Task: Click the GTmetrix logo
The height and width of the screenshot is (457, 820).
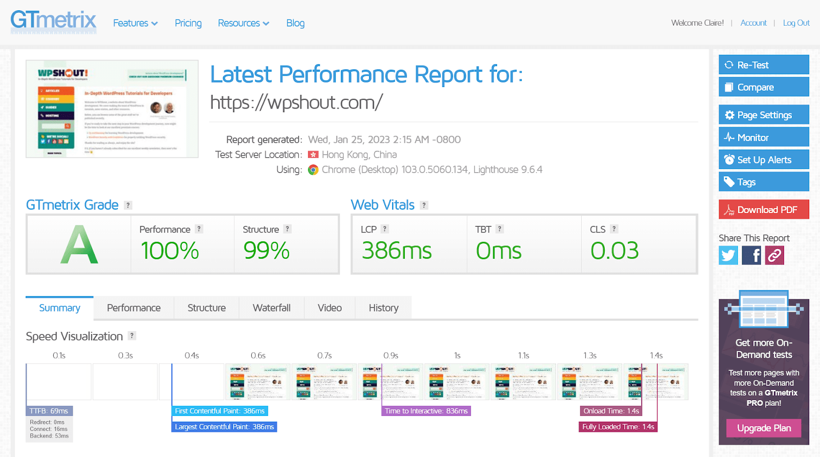Action: tap(53, 22)
